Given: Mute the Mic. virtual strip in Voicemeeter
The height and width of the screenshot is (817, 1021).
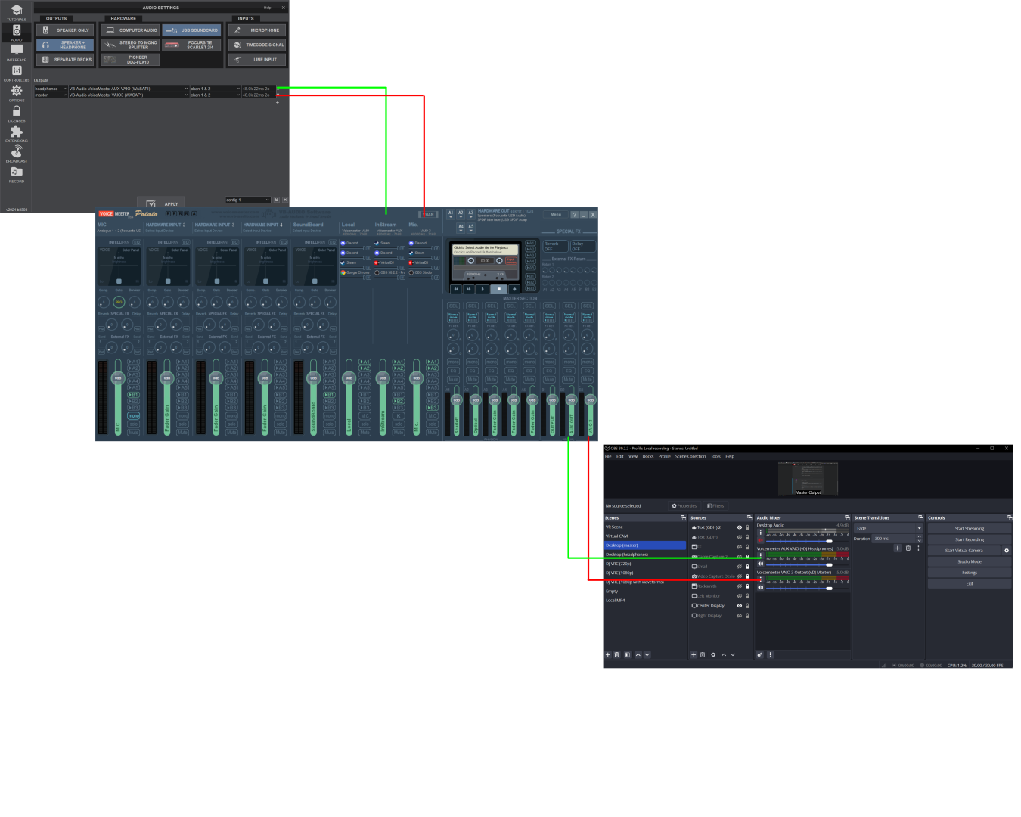Looking at the screenshot, I should click(x=432, y=432).
